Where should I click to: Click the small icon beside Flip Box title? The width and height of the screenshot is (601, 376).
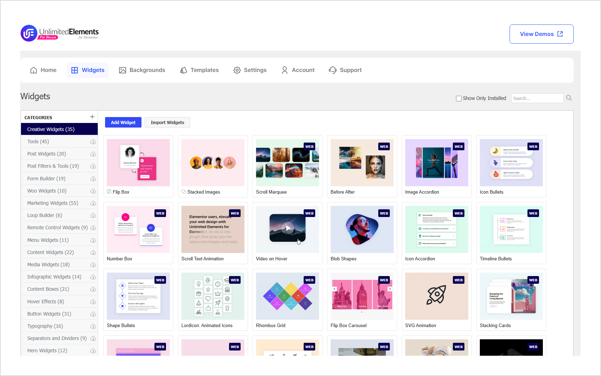click(109, 191)
